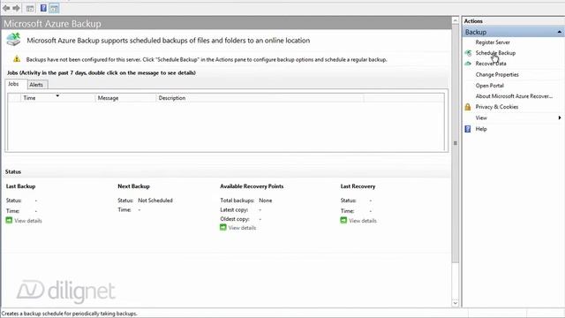Click the Next Backup heading
Viewport: 565px width, 318px height.
133,186
